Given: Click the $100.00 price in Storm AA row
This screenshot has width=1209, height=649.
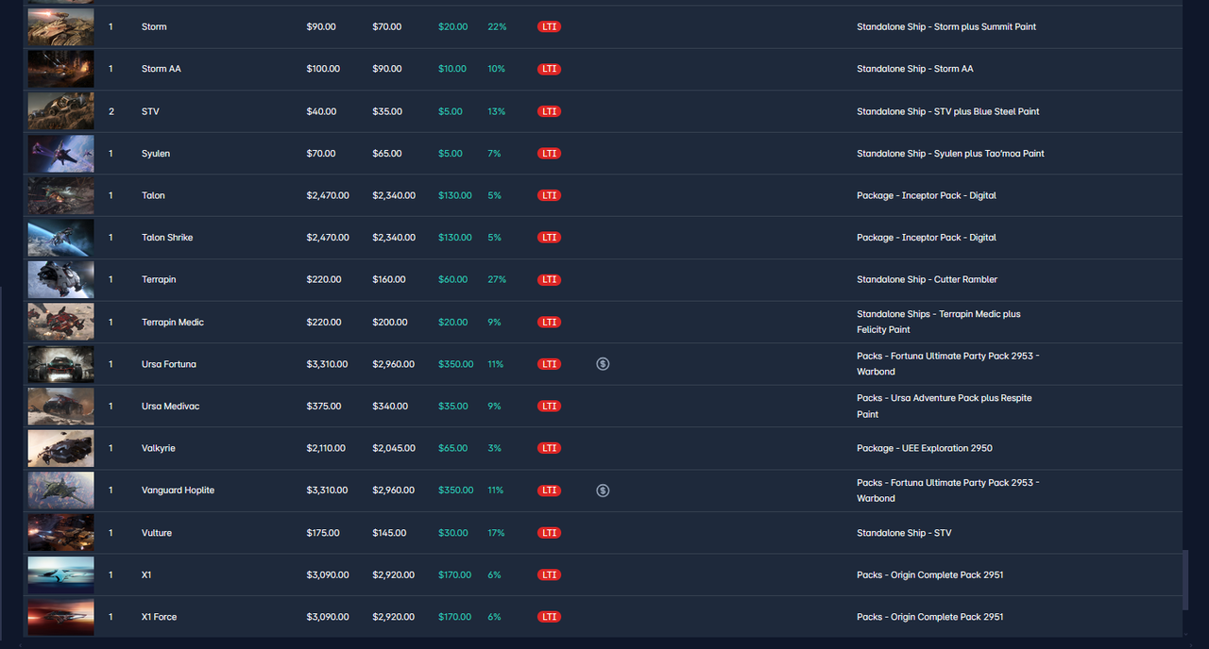Looking at the screenshot, I should pyautogui.click(x=323, y=69).
